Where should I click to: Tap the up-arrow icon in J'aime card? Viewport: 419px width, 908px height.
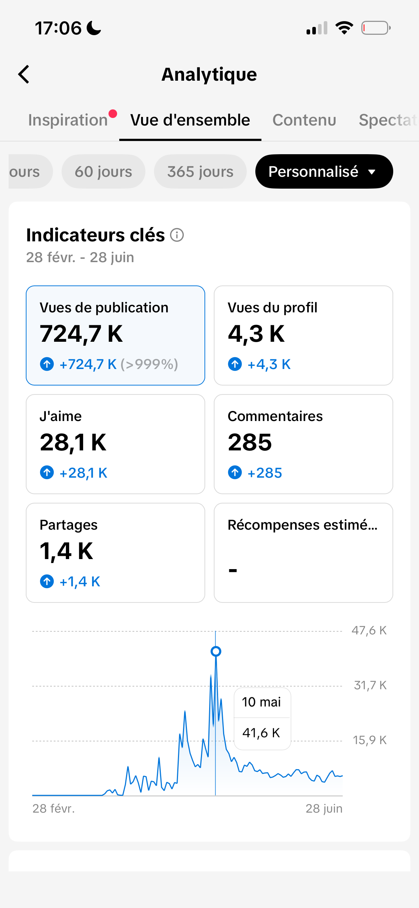(x=47, y=473)
